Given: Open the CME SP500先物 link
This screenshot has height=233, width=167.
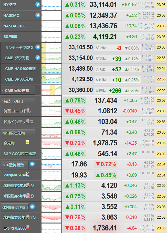Looking at the screenshot, I should 19,79.
